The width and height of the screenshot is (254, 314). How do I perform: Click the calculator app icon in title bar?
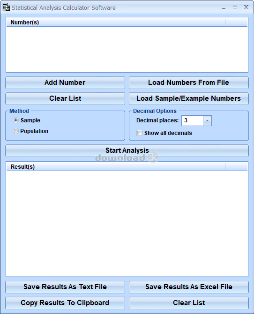(6, 7)
